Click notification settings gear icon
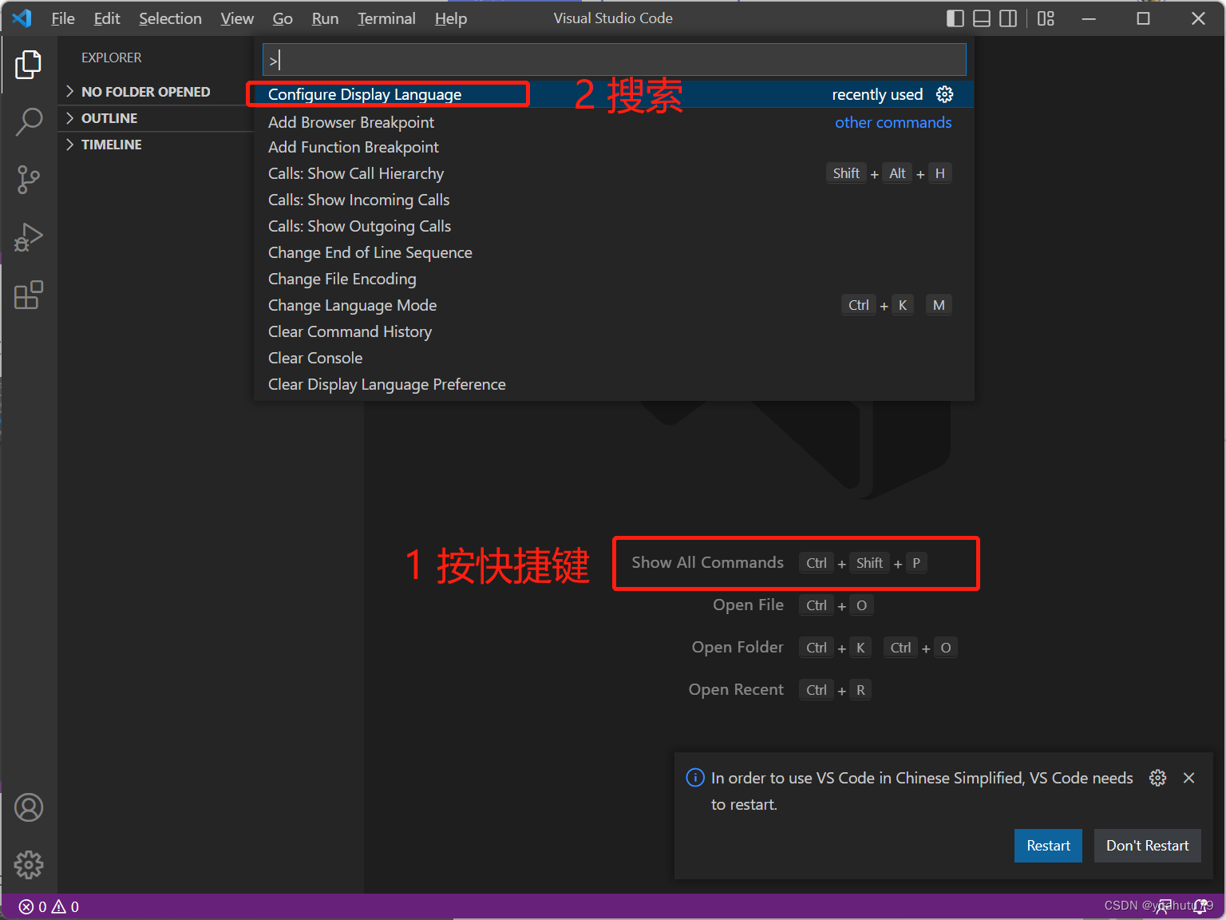This screenshot has height=920, width=1226. [x=1158, y=778]
